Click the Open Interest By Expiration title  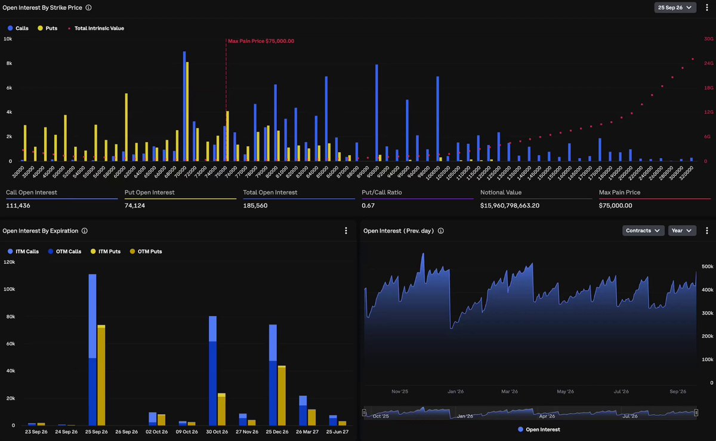click(x=41, y=231)
